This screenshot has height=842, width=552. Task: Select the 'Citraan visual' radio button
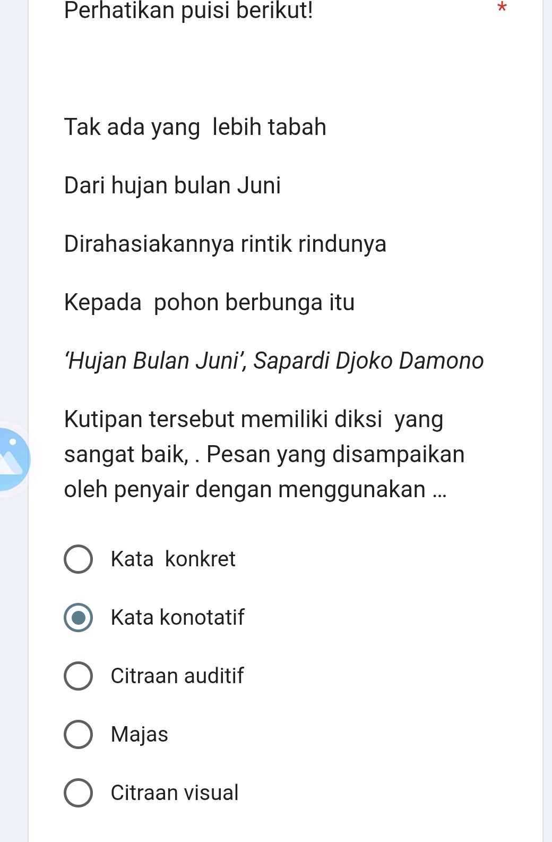(77, 793)
